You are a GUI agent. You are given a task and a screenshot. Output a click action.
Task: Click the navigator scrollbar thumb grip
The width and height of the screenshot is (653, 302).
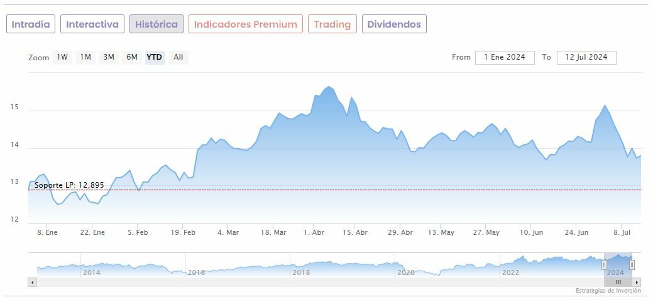618,283
